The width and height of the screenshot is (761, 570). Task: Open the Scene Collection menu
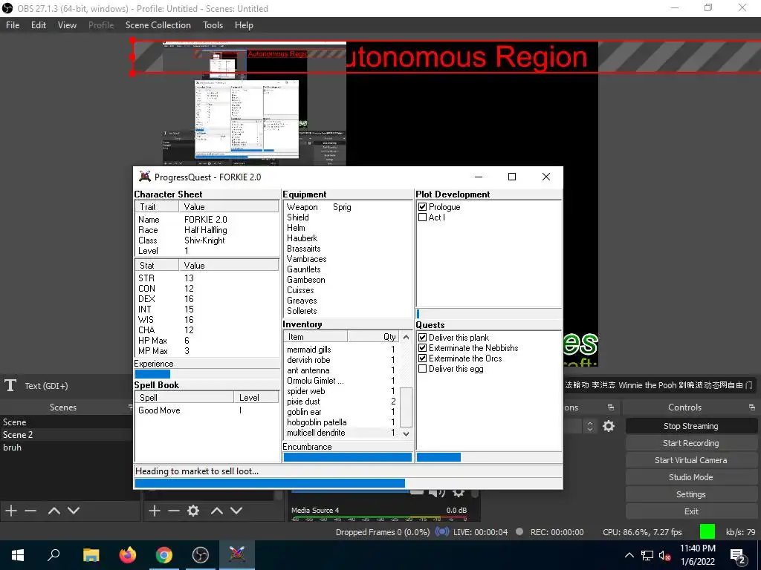(158, 25)
